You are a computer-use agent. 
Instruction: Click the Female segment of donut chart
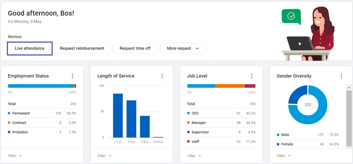[x=297, y=94]
